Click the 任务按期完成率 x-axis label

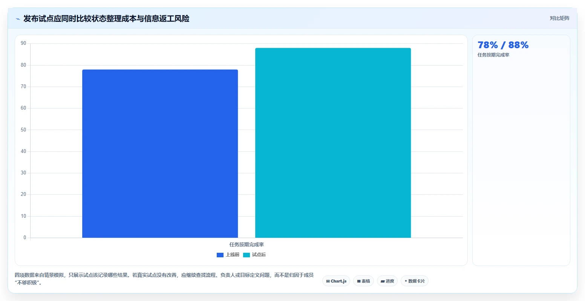coord(247,244)
